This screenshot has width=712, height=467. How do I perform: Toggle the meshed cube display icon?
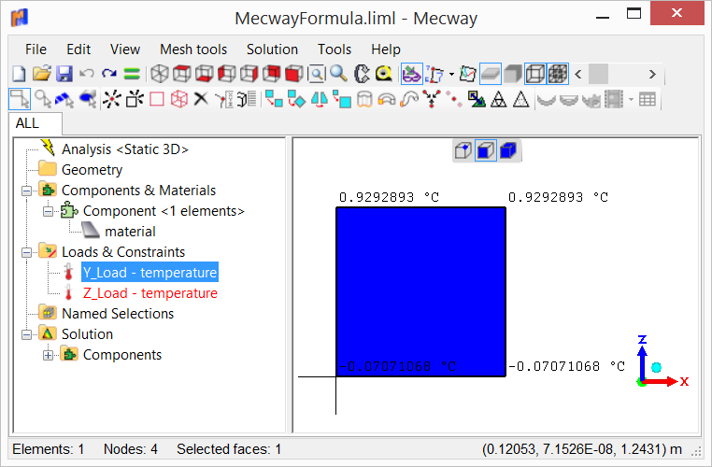(558, 74)
